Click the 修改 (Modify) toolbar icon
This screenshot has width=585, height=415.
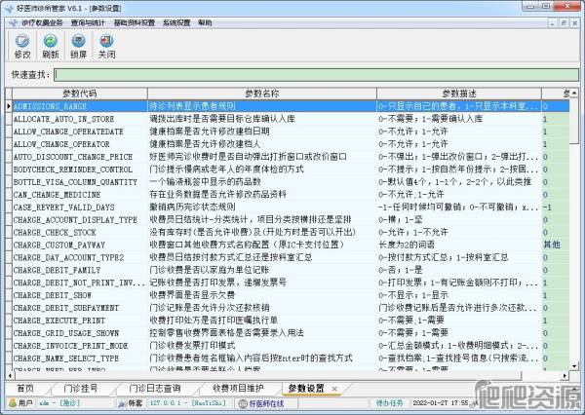(20, 45)
